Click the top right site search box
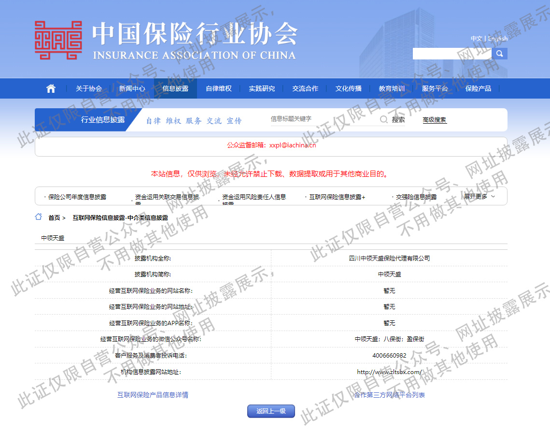Viewport: 550px width, 433px height. click(x=451, y=54)
